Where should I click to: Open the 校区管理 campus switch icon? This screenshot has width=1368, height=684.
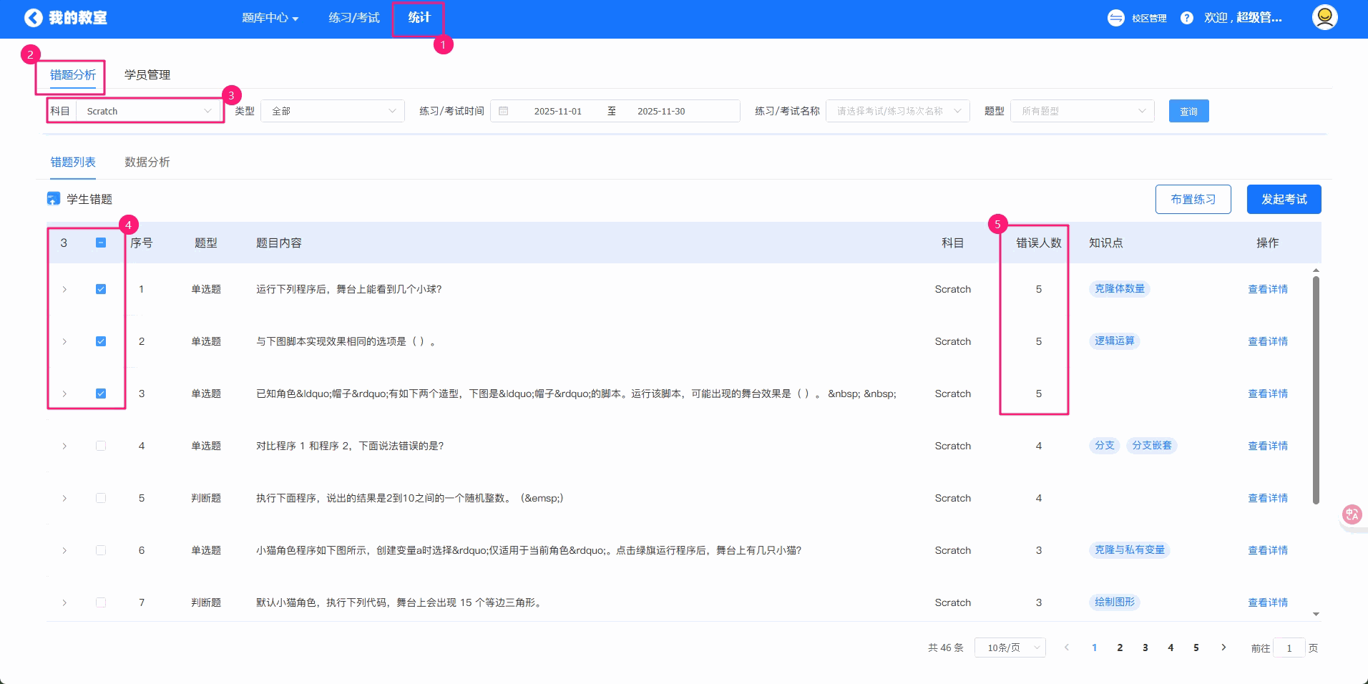1115,18
